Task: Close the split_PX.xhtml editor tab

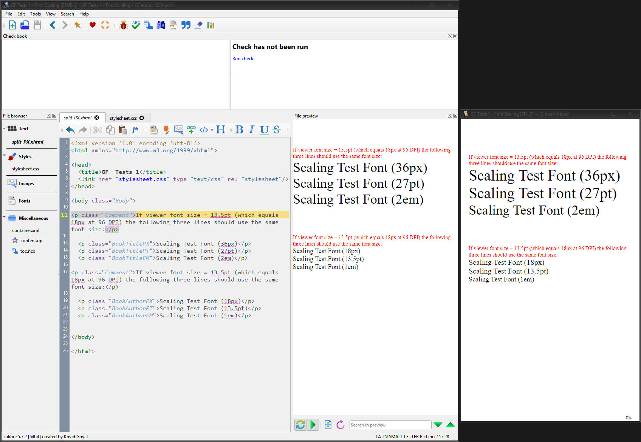Action: click(x=97, y=118)
